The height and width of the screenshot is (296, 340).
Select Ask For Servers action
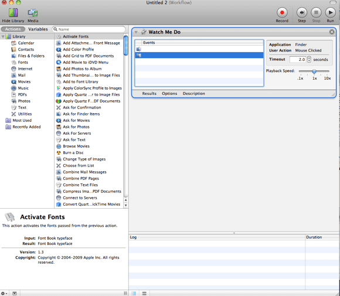[x=89, y=134]
